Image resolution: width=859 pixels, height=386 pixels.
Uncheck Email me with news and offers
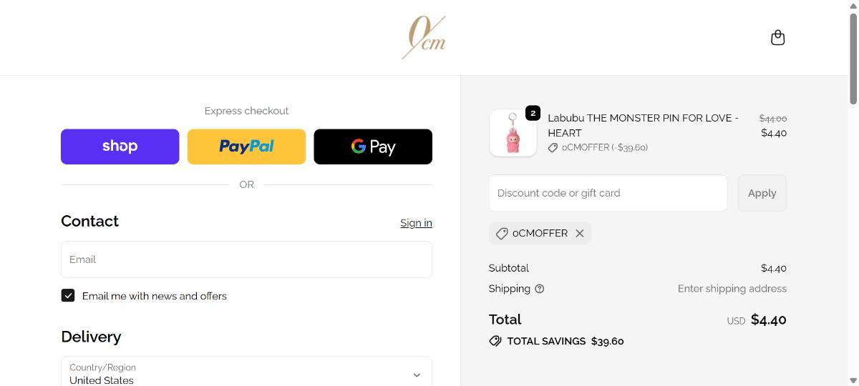coord(68,295)
